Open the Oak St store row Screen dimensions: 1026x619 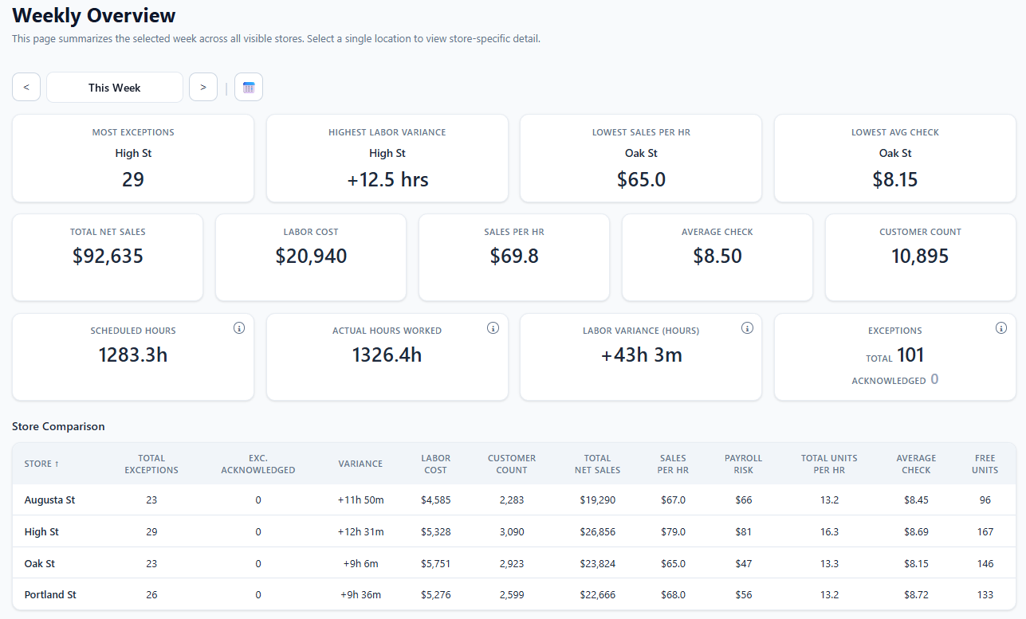(514, 563)
